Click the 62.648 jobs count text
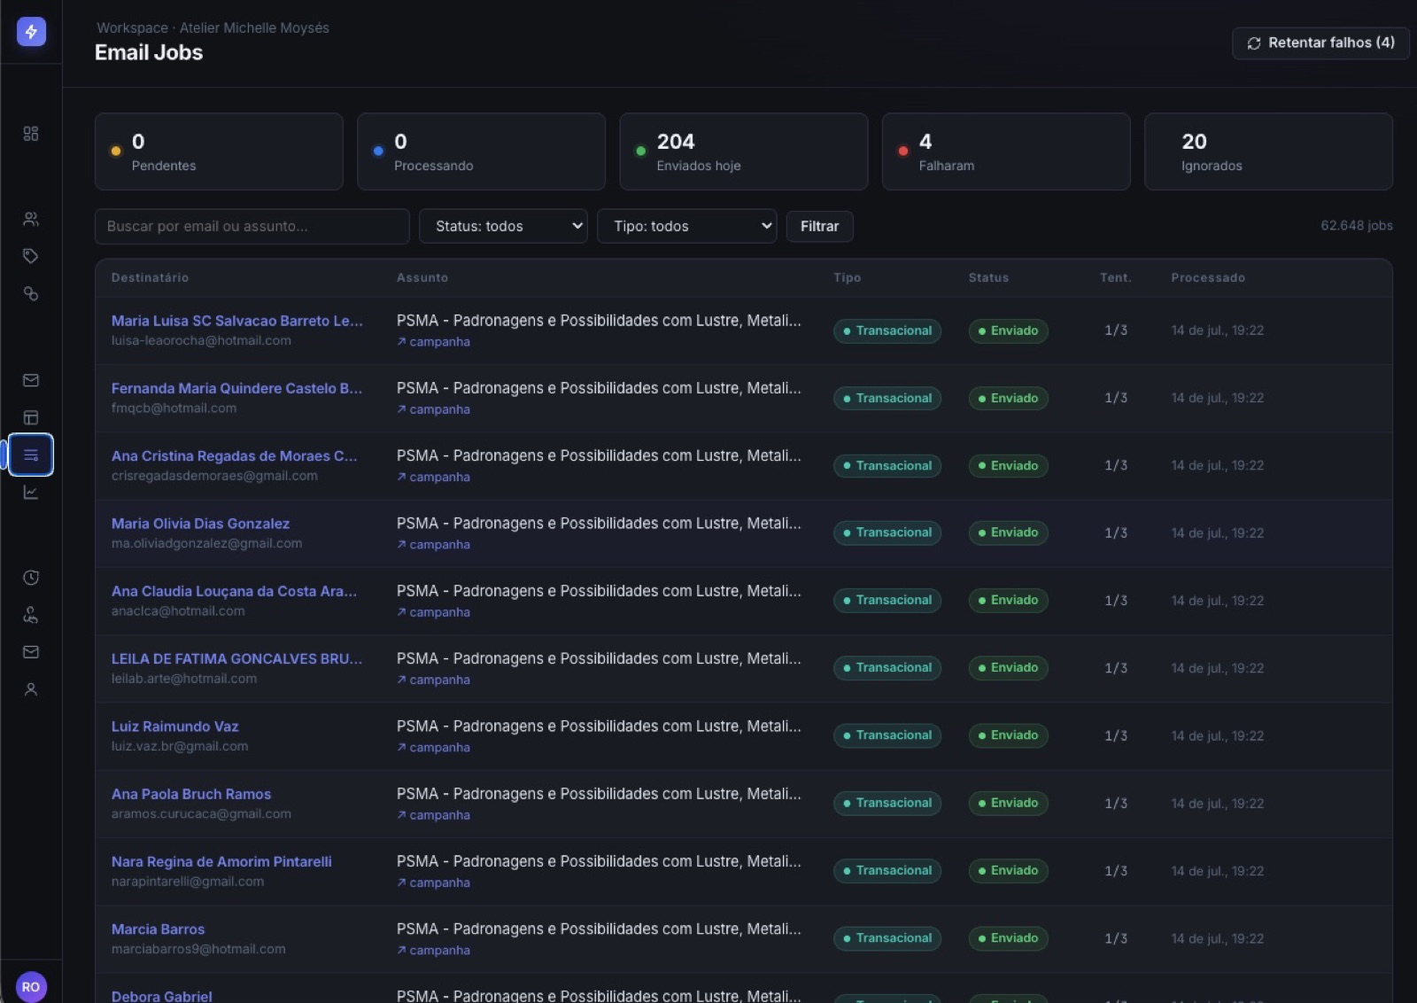 pyautogui.click(x=1357, y=226)
